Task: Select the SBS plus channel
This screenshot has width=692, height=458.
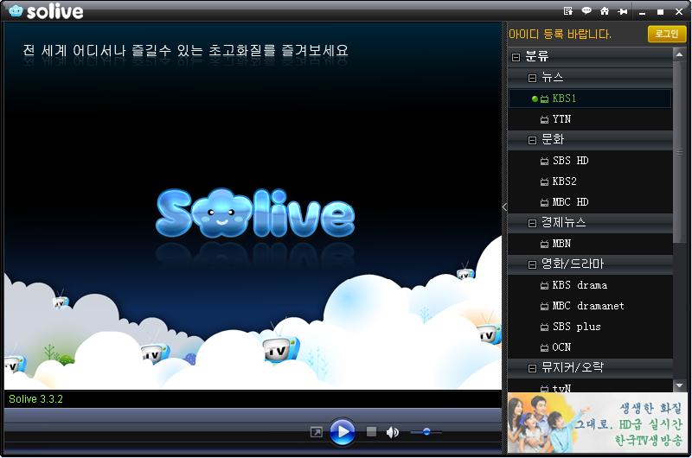Action: 590,327
